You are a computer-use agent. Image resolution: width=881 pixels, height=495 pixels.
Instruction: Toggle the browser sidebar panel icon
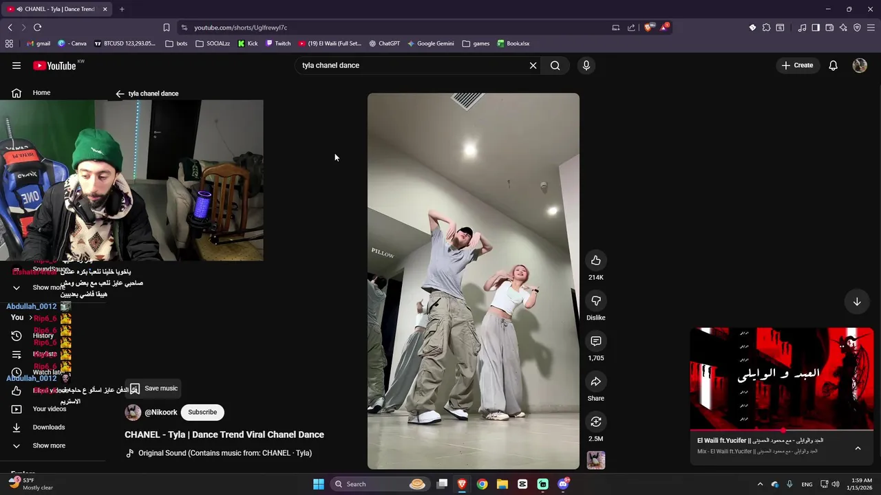coord(816,27)
